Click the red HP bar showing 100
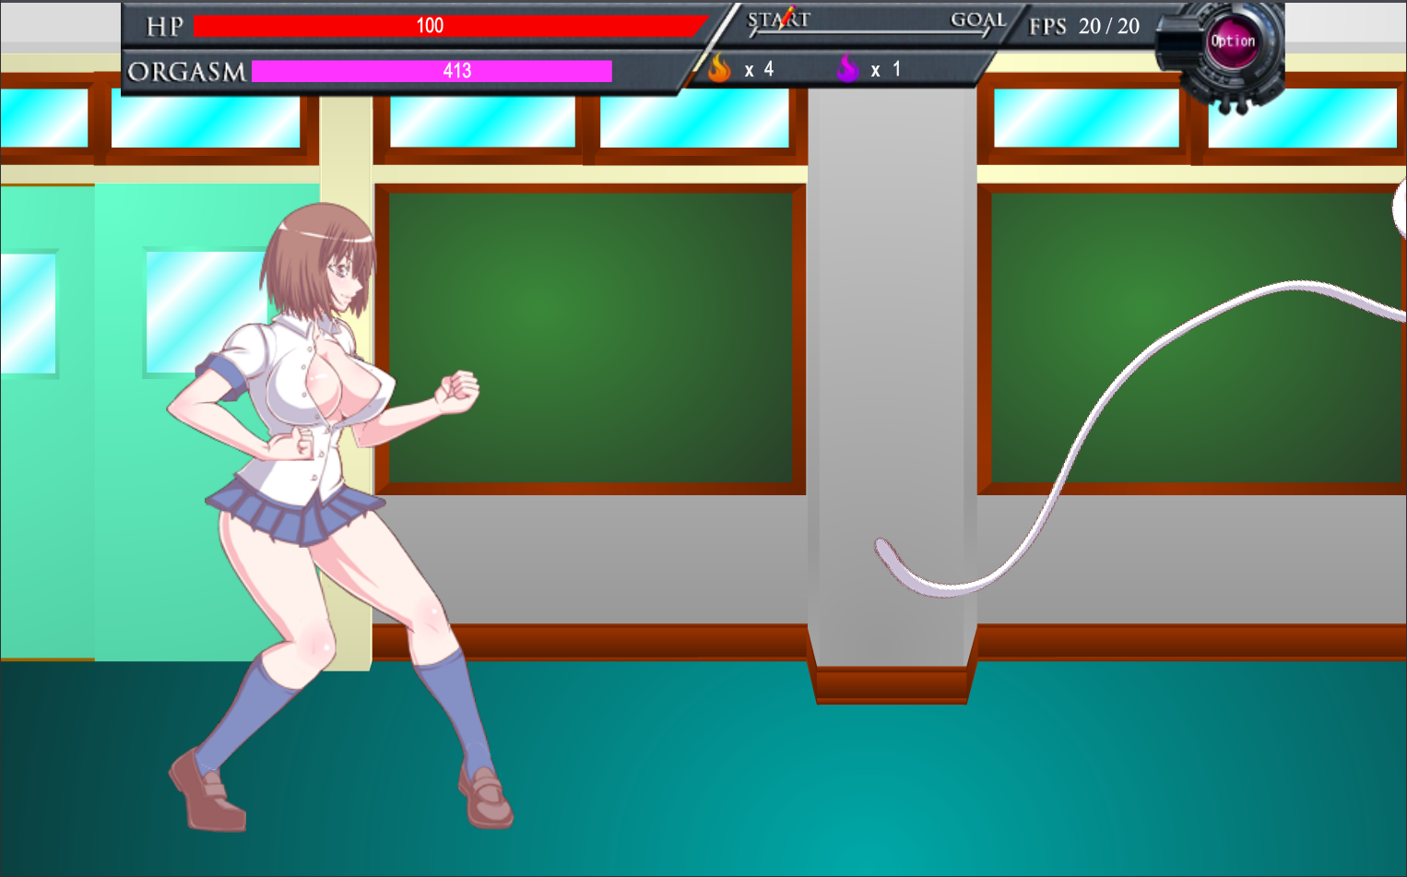Viewport: 1407px width, 877px height. coord(447,26)
